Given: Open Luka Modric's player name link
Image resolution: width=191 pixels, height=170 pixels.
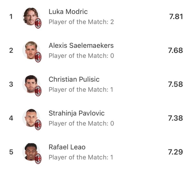Looking at the screenshot, I should coord(68,12).
